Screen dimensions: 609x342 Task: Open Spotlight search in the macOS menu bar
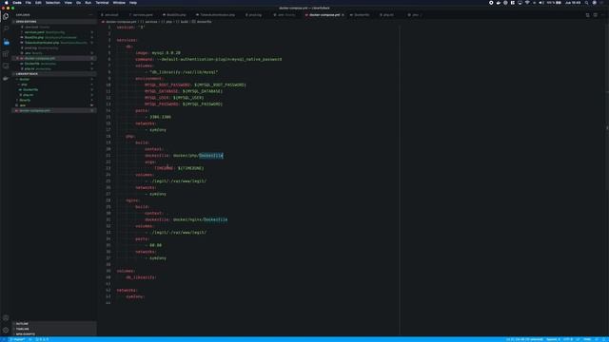(x=586, y=3)
